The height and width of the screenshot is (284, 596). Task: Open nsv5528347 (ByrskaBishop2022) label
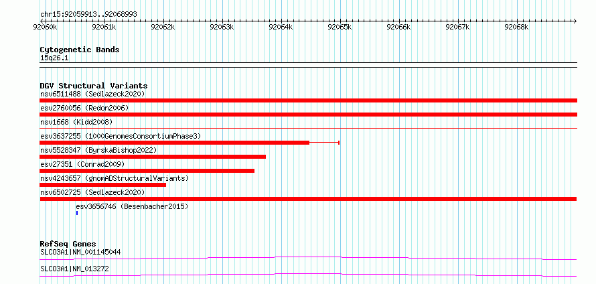coord(98,150)
